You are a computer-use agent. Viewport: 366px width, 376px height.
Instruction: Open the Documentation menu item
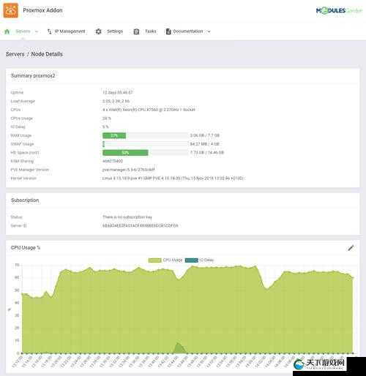click(x=188, y=31)
